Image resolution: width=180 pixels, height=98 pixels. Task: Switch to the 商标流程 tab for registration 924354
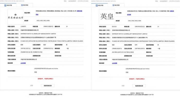[116, 5]
